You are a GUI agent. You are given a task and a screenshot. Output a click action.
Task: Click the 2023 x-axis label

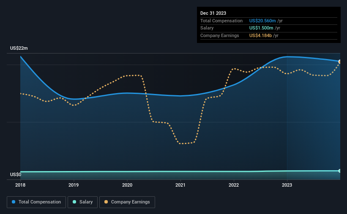(287, 185)
